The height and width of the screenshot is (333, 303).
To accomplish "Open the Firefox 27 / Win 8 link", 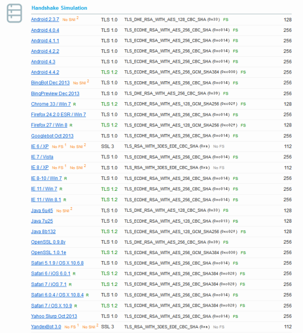I will click(x=49, y=125).
